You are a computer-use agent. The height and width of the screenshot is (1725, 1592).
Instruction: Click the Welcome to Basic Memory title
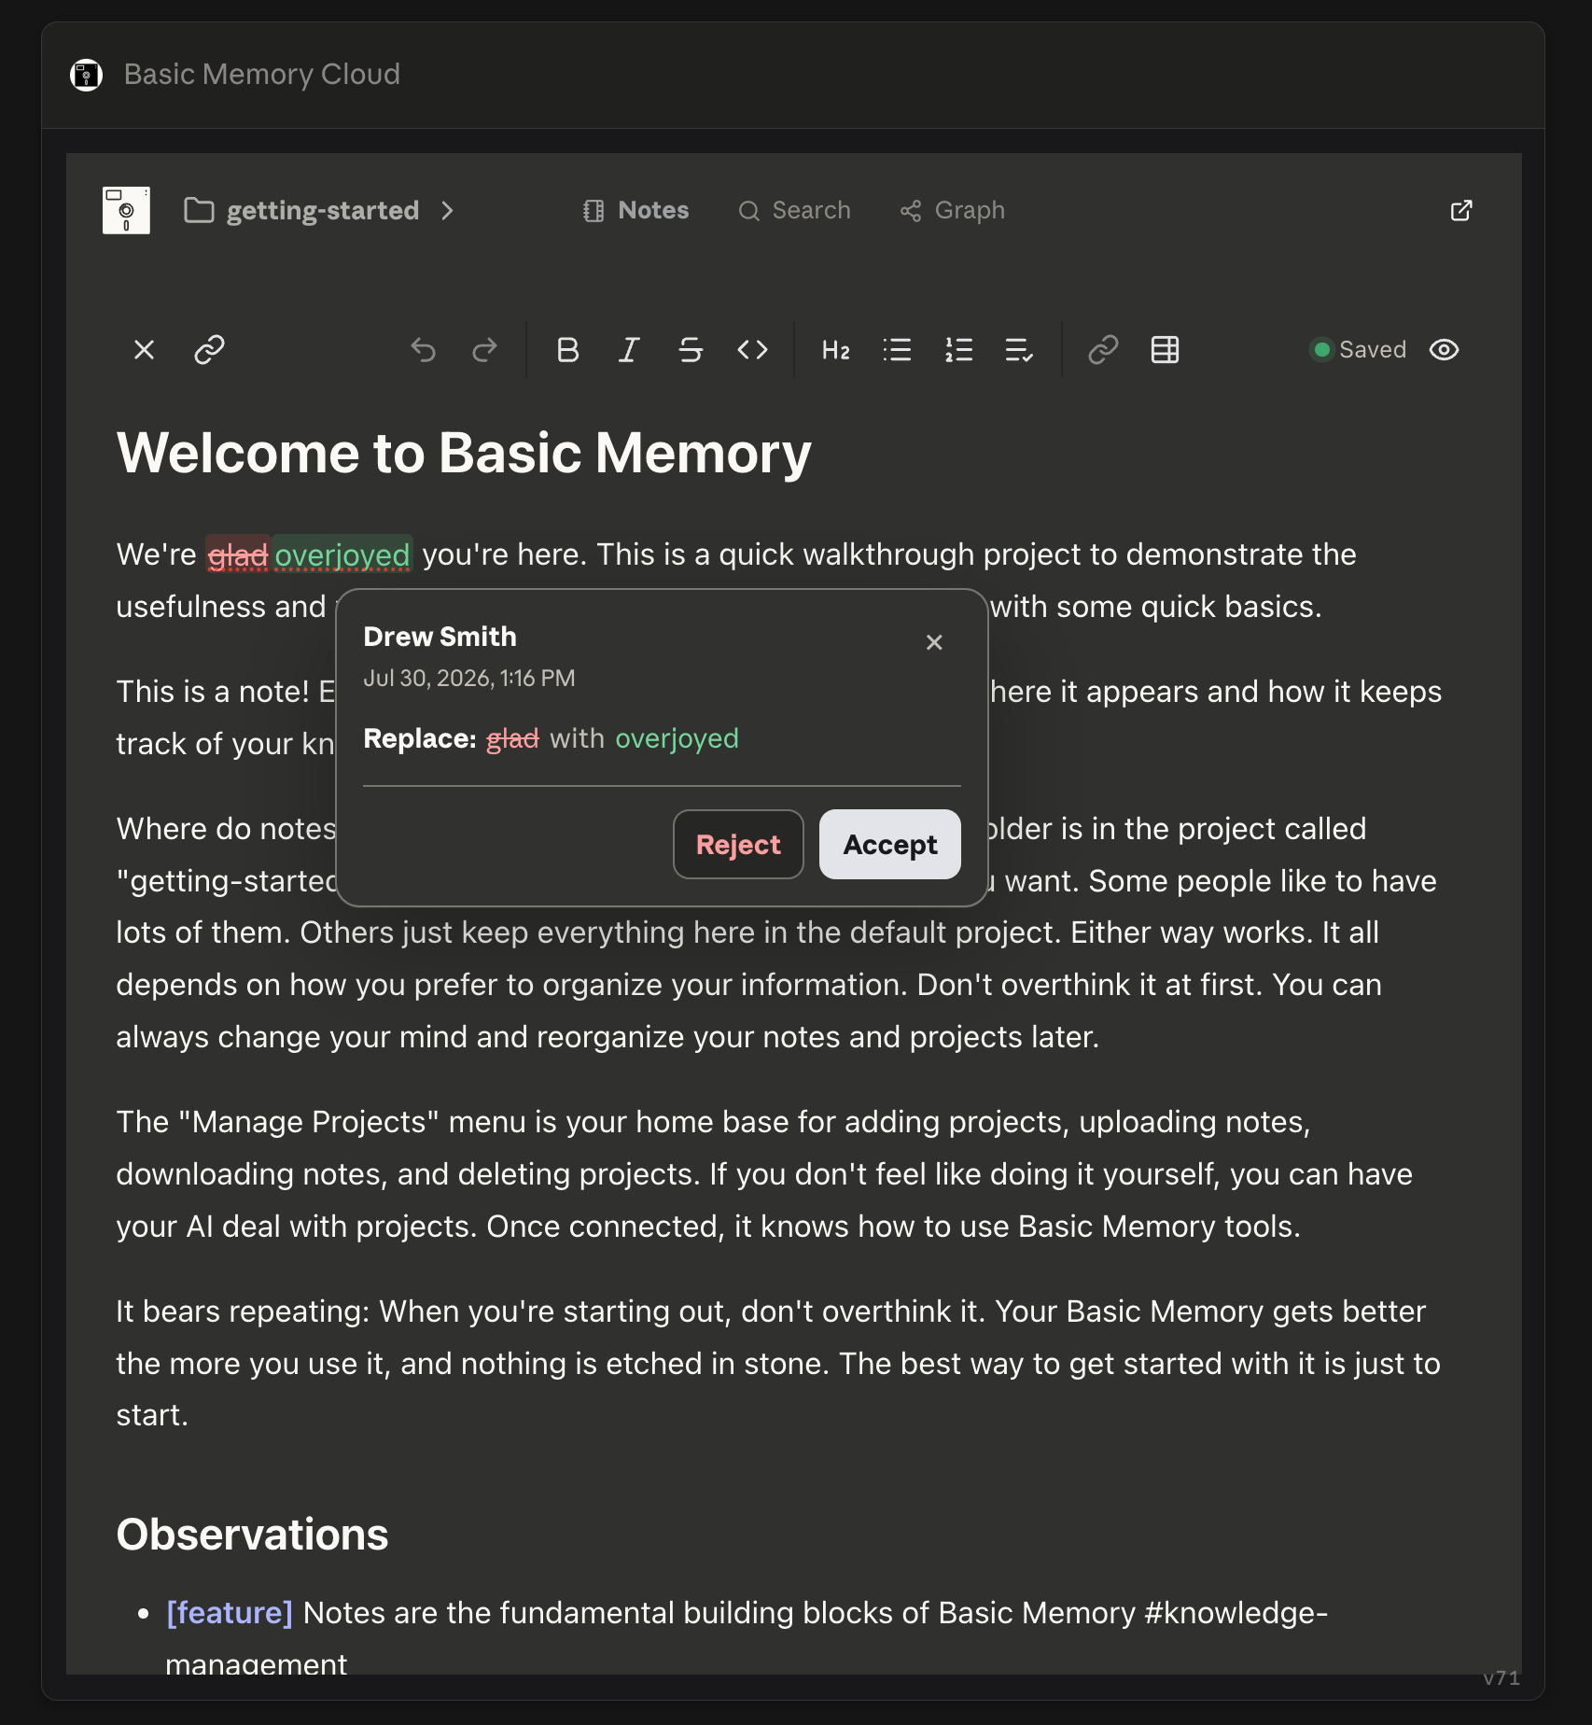464,454
